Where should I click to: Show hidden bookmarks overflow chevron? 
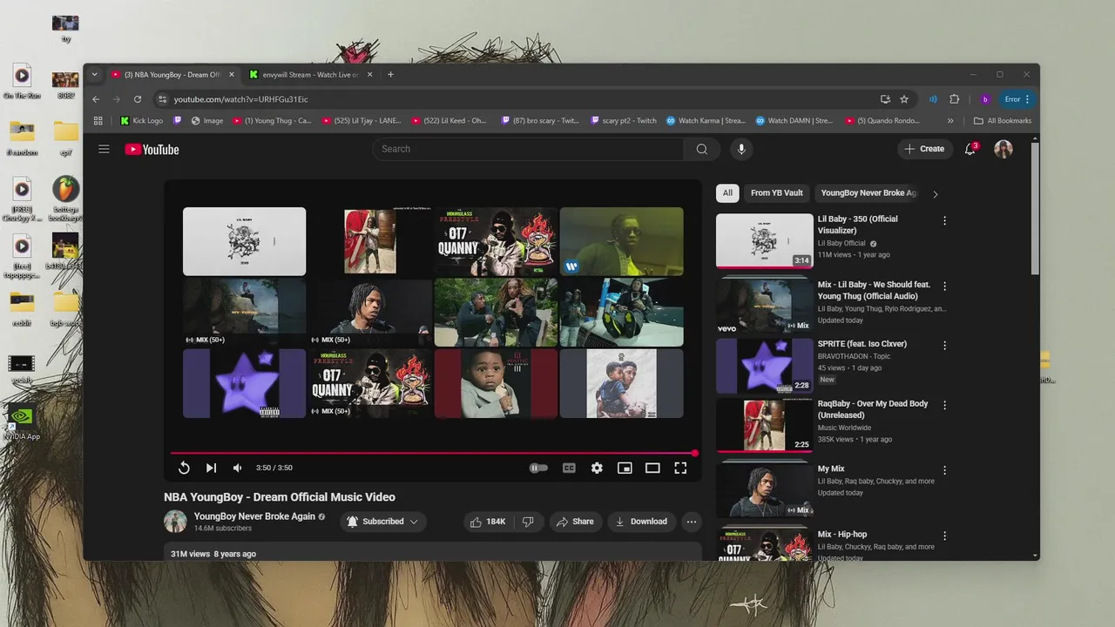(x=949, y=121)
